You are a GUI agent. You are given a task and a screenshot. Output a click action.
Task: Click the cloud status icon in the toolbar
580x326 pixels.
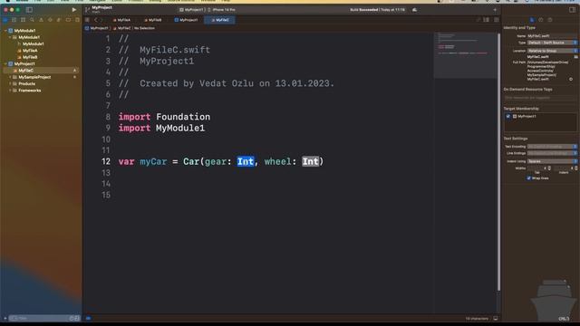click(x=415, y=10)
